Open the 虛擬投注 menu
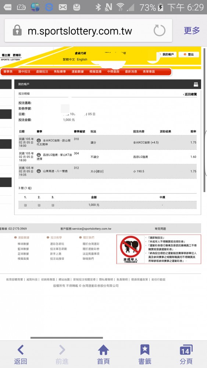This screenshot has height=368, width=207. click(42, 72)
